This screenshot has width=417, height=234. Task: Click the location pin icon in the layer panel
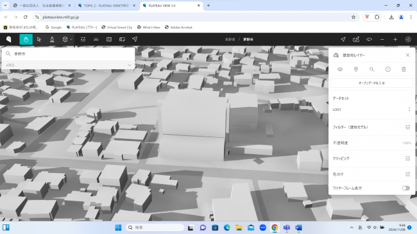click(356, 69)
